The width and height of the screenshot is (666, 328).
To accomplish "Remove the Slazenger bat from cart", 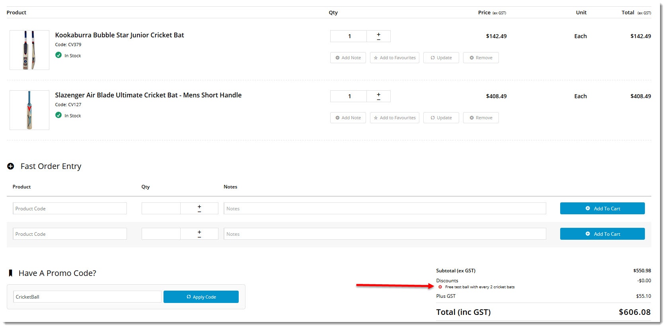I will (481, 118).
